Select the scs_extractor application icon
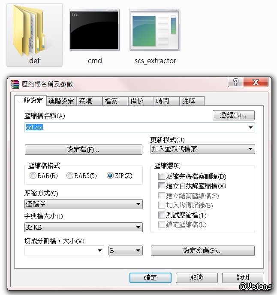Screen dimensions: 277x295 tap(155, 30)
